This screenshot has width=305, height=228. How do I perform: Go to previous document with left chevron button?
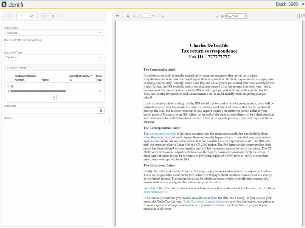[40, 16]
